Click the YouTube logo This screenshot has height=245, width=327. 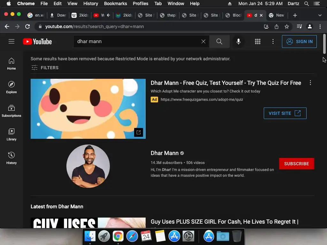point(37,41)
